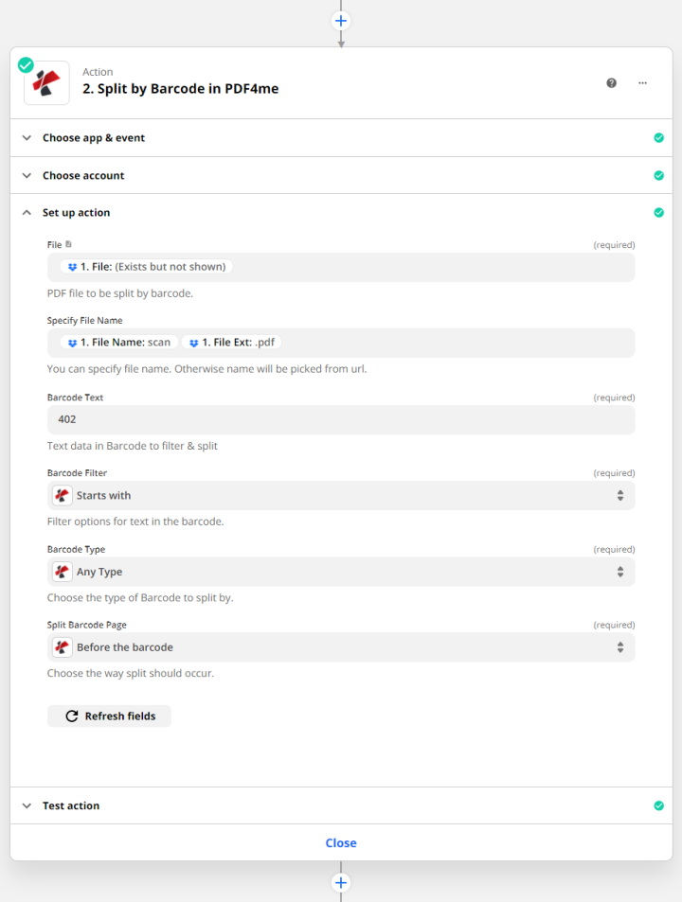Click the PDF4me icon in the Split Barcode Page field
This screenshot has width=682, height=902.
point(62,647)
